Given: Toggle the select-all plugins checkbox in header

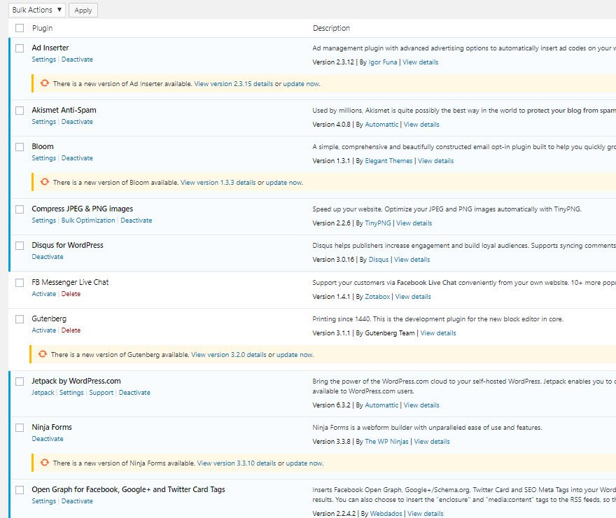Looking at the screenshot, I should coord(20,28).
